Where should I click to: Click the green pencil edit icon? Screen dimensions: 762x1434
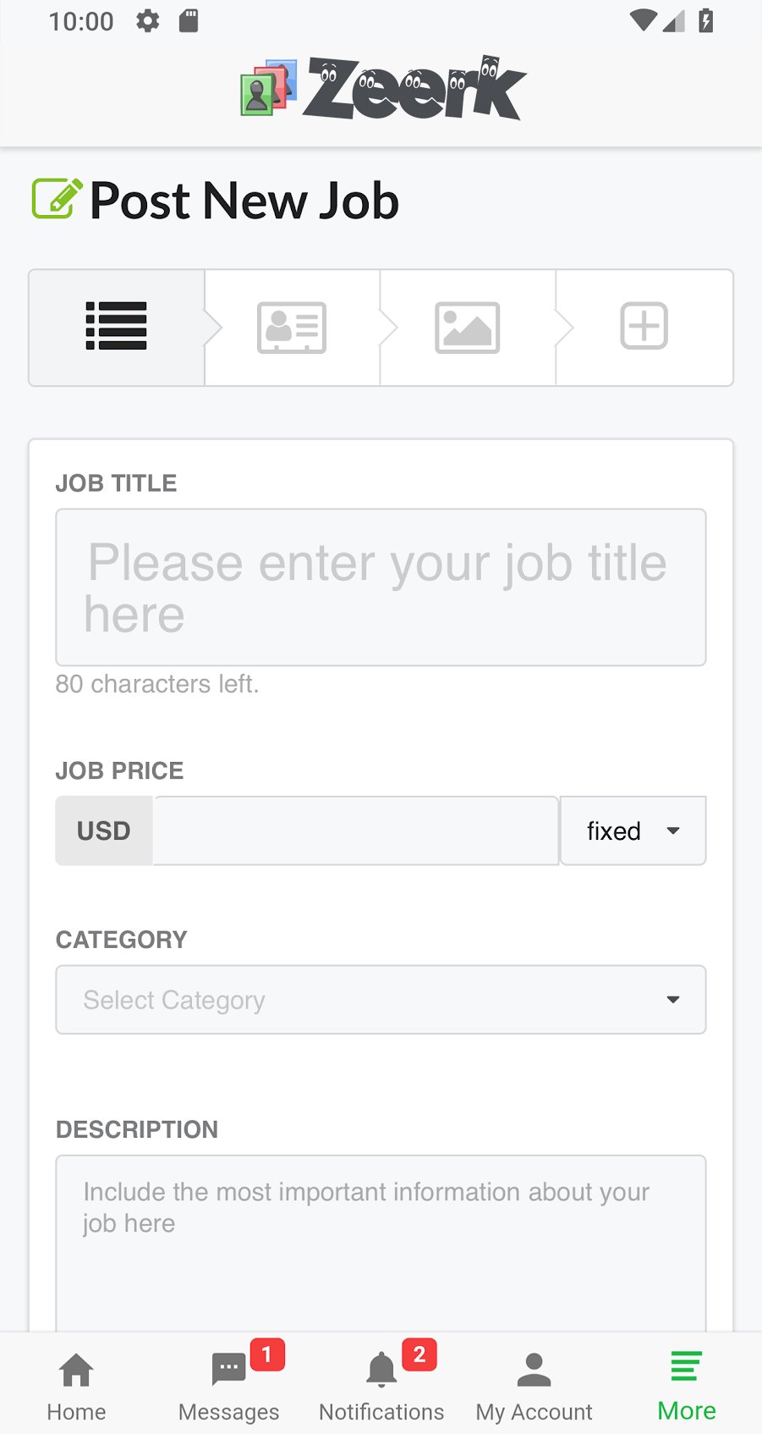(57, 199)
